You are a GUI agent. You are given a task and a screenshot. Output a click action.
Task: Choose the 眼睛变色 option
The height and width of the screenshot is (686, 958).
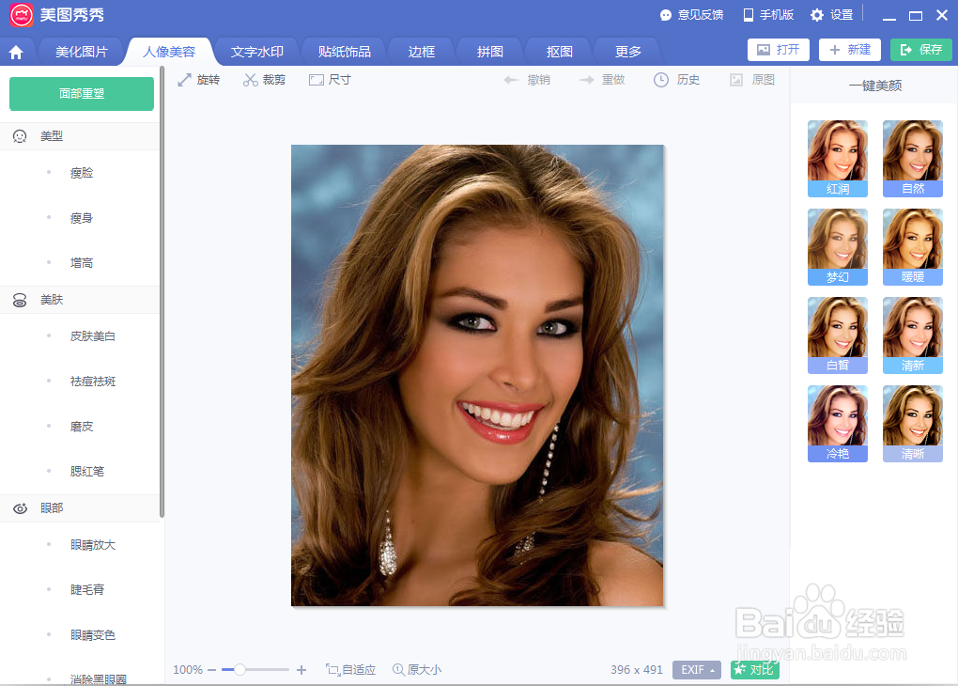[93, 635]
